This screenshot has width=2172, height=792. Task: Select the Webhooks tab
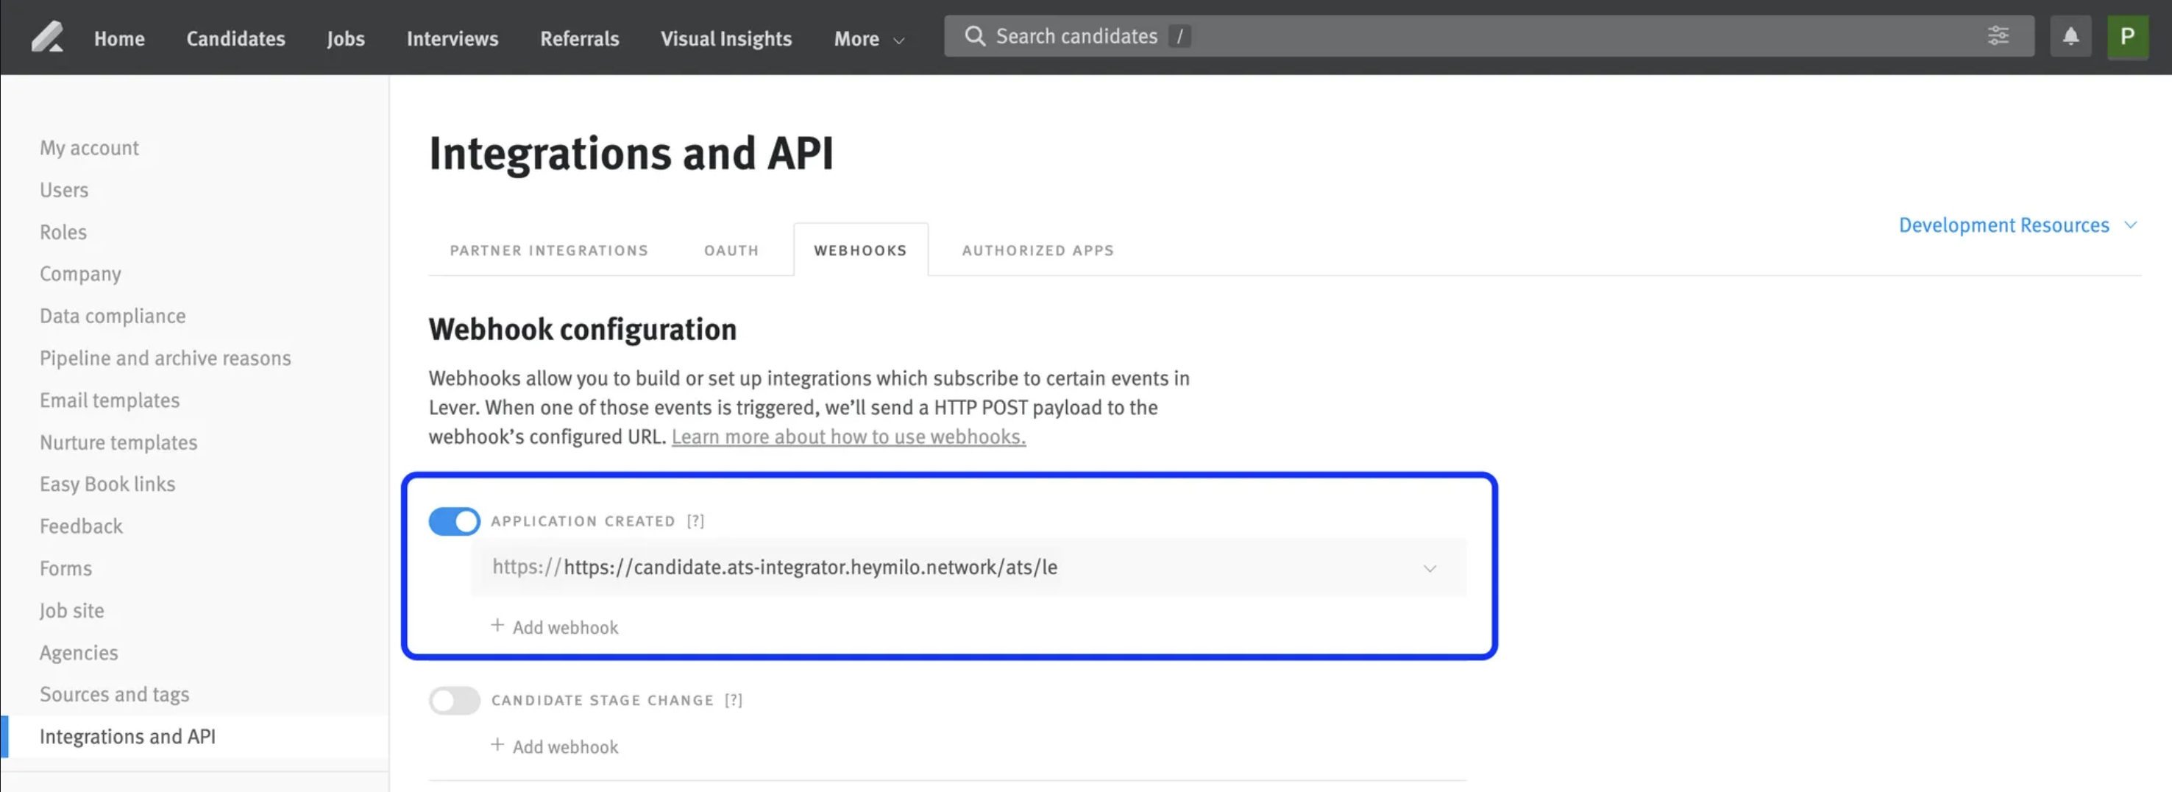point(861,250)
